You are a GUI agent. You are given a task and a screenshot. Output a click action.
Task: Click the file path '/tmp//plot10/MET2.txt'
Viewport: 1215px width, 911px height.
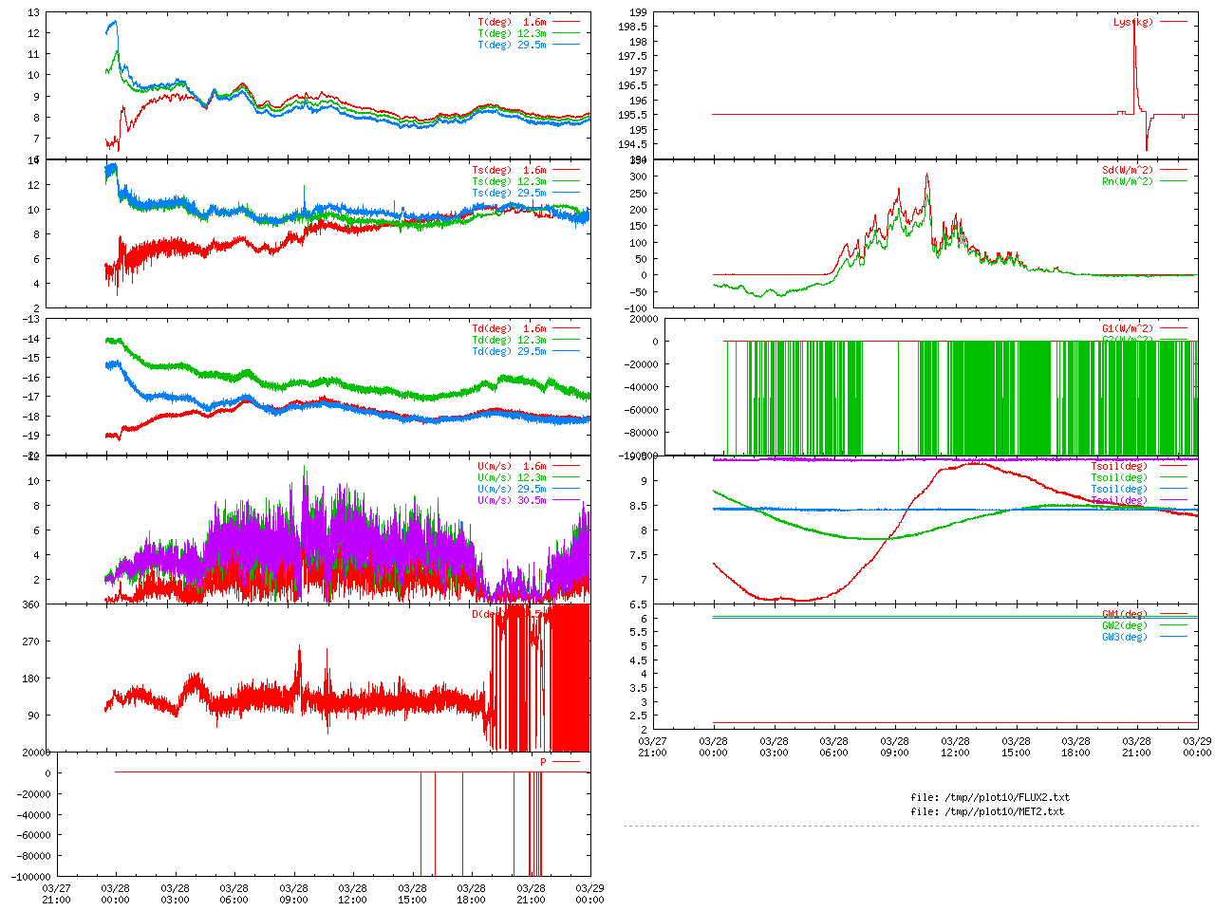1003,811
